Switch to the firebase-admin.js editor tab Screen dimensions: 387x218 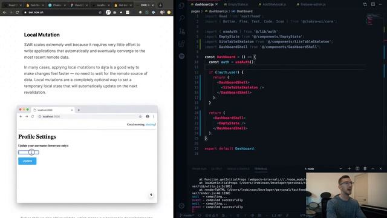(311, 4)
